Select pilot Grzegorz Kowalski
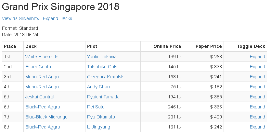 (x=106, y=77)
